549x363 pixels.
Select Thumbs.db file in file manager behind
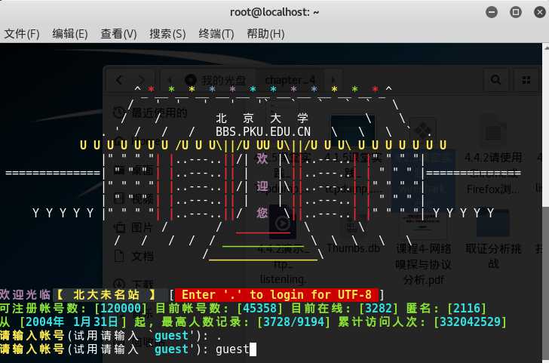(x=353, y=248)
